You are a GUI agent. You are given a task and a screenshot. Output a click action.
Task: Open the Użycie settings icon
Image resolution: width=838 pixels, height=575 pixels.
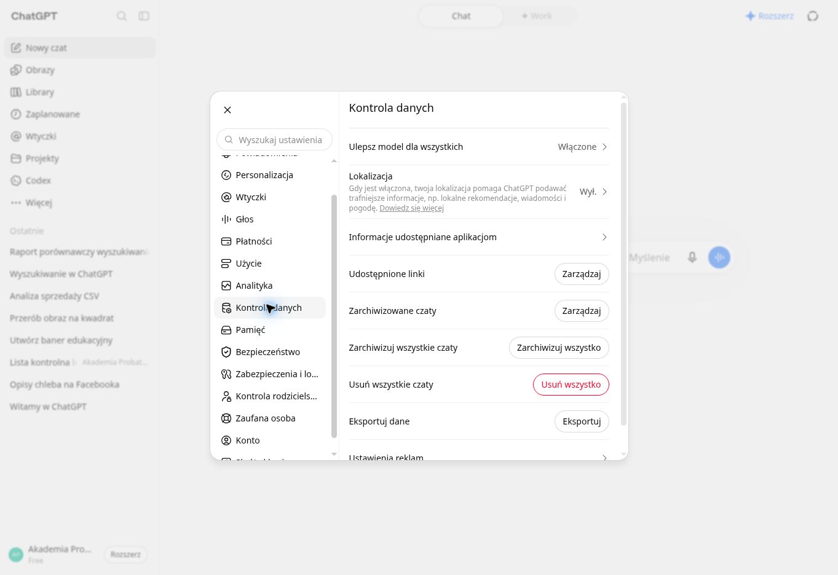click(x=226, y=264)
